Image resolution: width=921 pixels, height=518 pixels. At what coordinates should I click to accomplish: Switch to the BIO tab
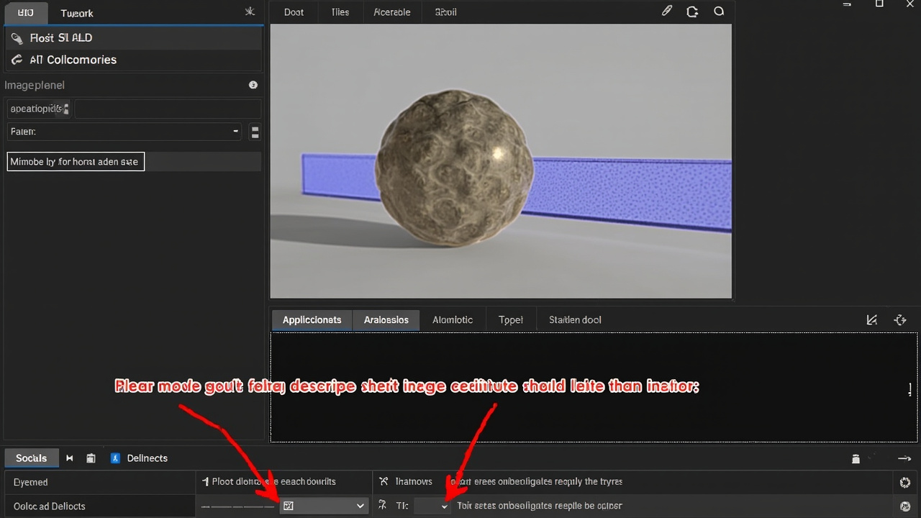point(25,13)
